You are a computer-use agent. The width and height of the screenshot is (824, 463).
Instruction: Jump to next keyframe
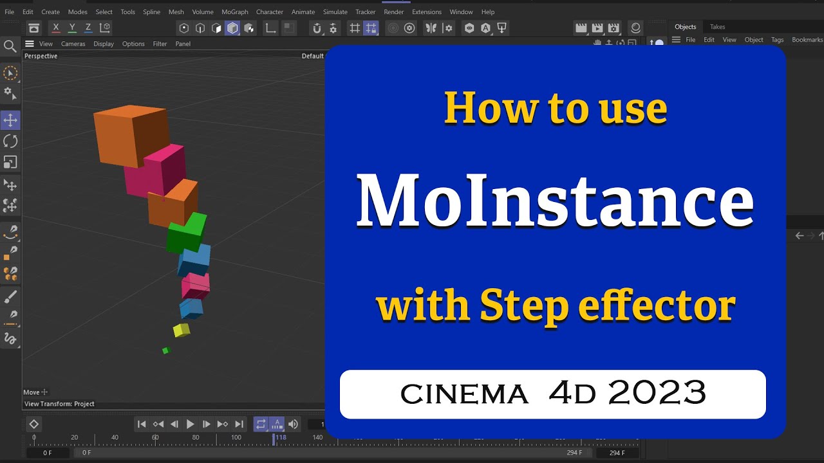coord(223,424)
